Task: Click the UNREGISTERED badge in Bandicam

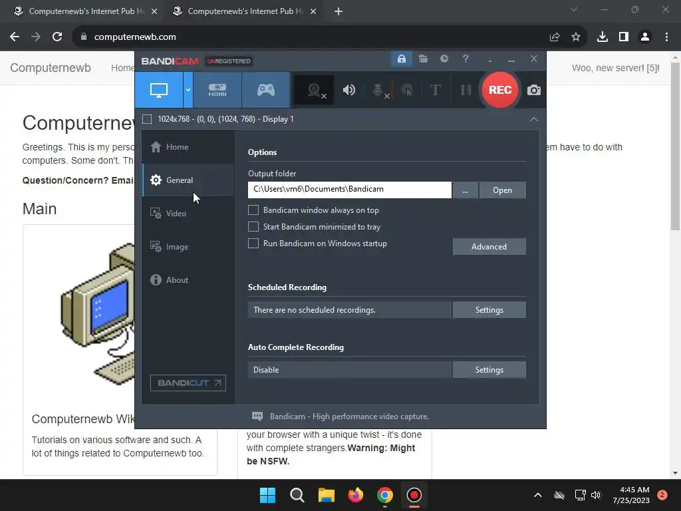Action: tap(229, 61)
